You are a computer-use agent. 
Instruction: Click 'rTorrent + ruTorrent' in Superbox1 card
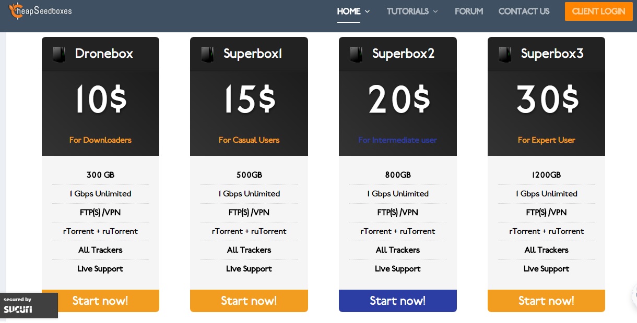(x=249, y=231)
